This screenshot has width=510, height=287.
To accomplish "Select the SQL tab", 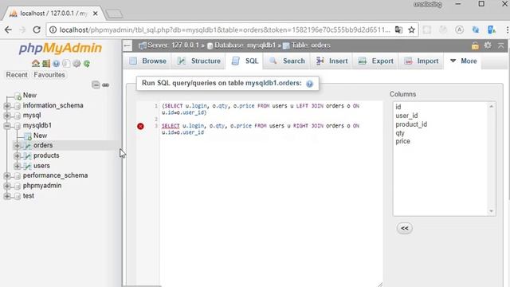I will [245, 61].
